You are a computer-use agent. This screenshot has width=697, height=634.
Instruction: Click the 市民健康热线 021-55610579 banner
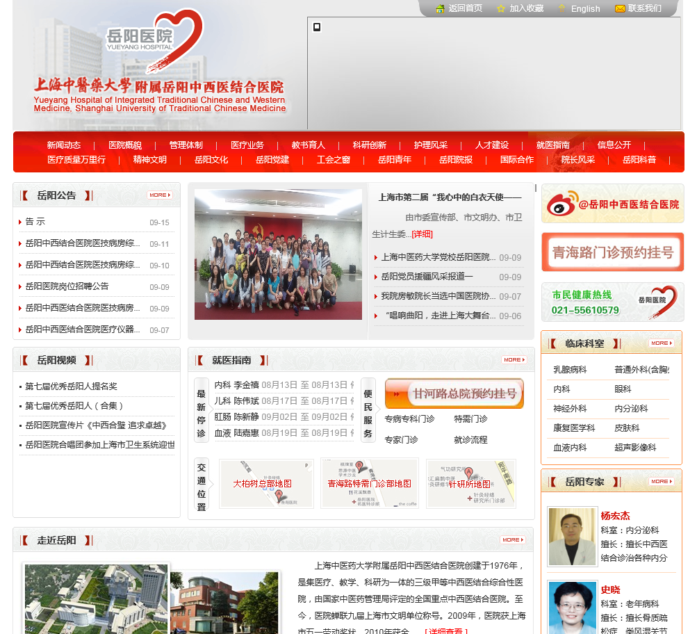tap(612, 302)
